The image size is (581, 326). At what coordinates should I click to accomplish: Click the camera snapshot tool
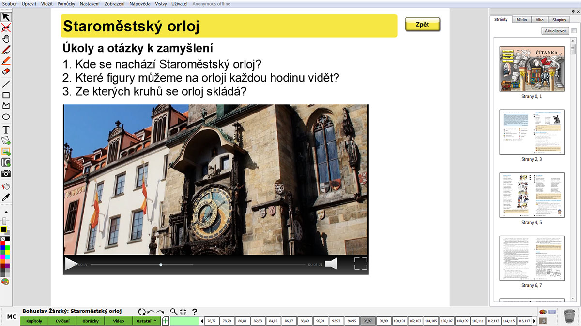(x=6, y=173)
